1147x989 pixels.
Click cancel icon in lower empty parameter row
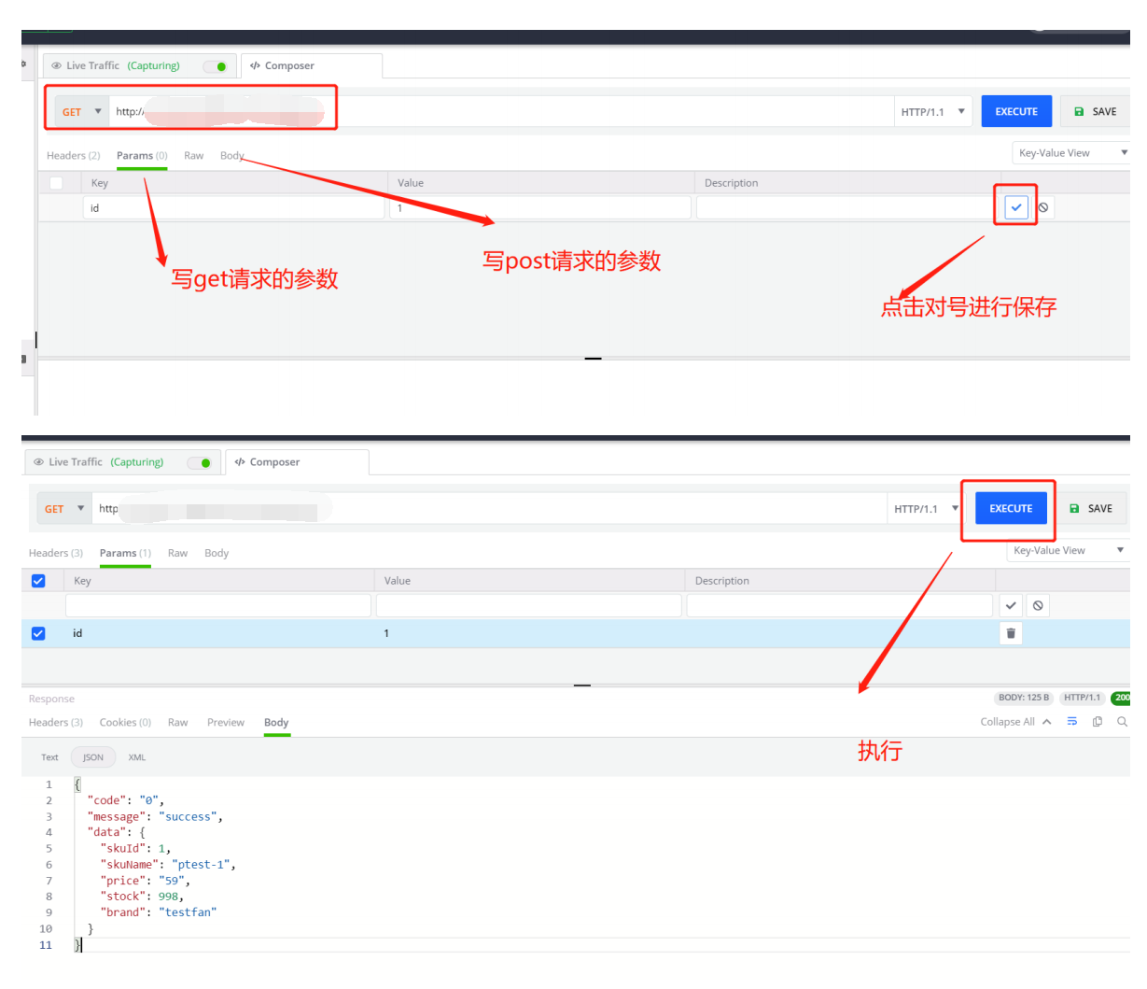click(x=1038, y=605)
